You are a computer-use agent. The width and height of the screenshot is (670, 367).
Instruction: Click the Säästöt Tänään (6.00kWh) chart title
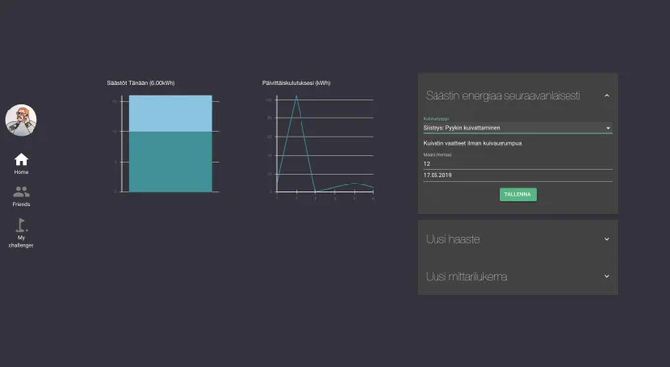[141, 83]
